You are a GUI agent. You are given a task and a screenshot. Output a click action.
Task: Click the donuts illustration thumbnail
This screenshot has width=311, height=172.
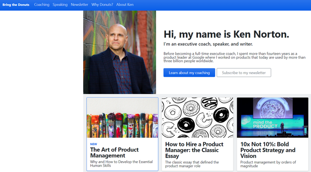point(197,117)
